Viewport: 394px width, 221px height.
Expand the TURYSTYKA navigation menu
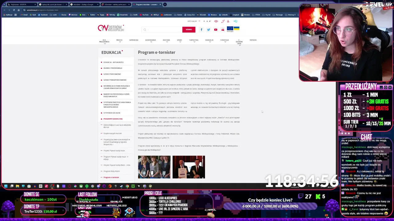(x=194, y=41)
